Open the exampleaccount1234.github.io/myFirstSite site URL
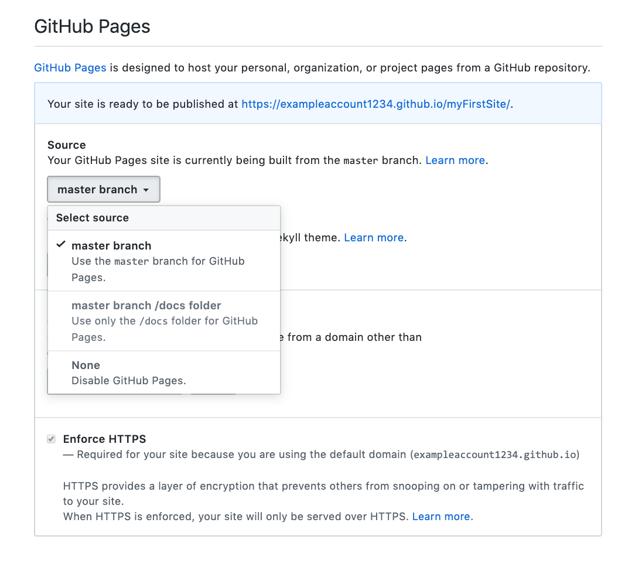 click(x=375, y=104)
